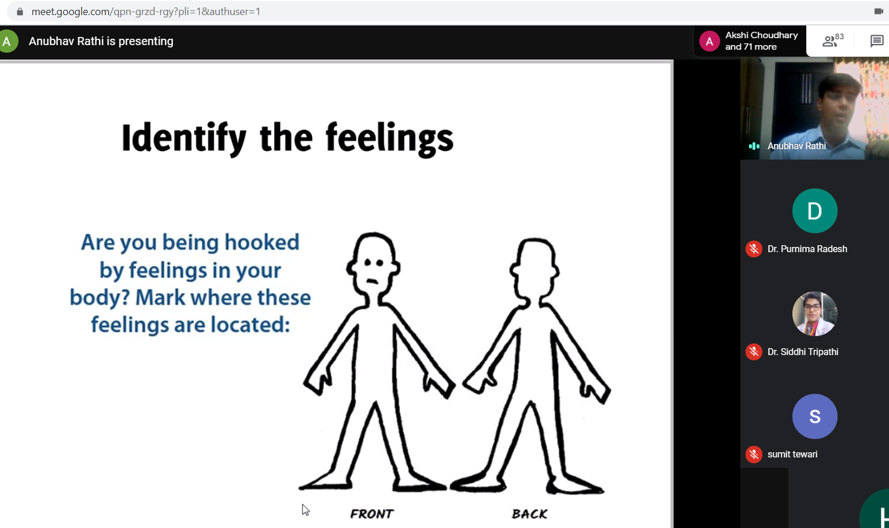Open the meeting chat panel
The width and height of the screenshot is (889, 528).
876,41
